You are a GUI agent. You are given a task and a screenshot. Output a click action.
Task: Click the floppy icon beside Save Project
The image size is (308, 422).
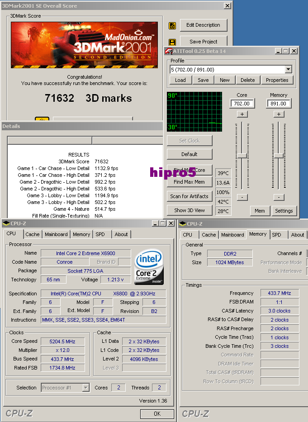pos(172,42)
